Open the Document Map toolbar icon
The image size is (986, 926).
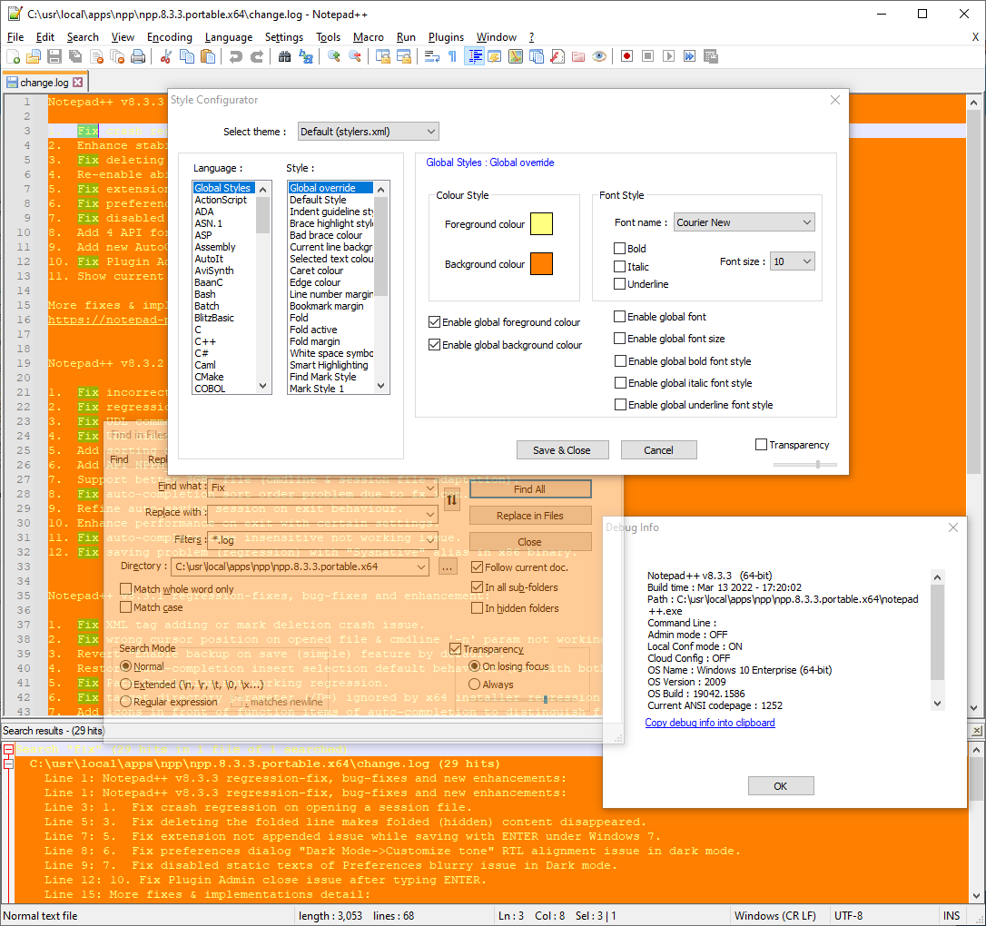pyautogui.click(x=516, y=56)
